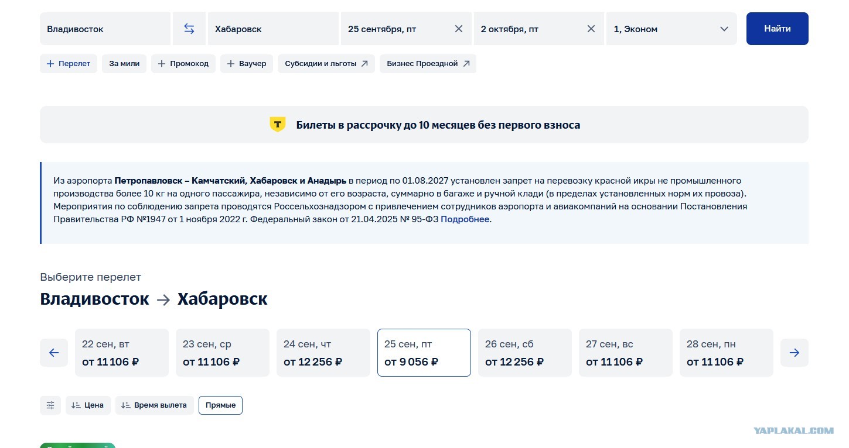Add a Ваучер

click(247, 64)
